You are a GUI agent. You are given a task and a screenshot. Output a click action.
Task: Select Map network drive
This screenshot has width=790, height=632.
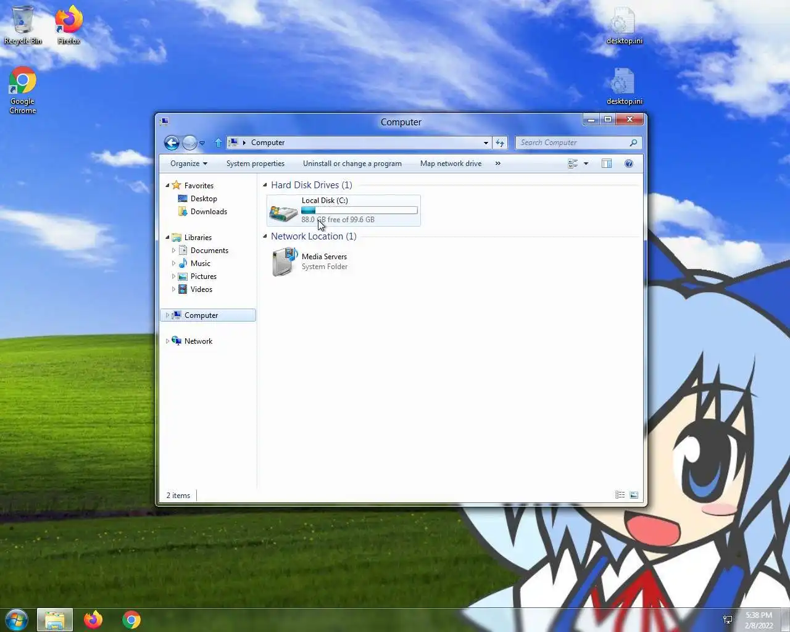[x=451, y=164]
